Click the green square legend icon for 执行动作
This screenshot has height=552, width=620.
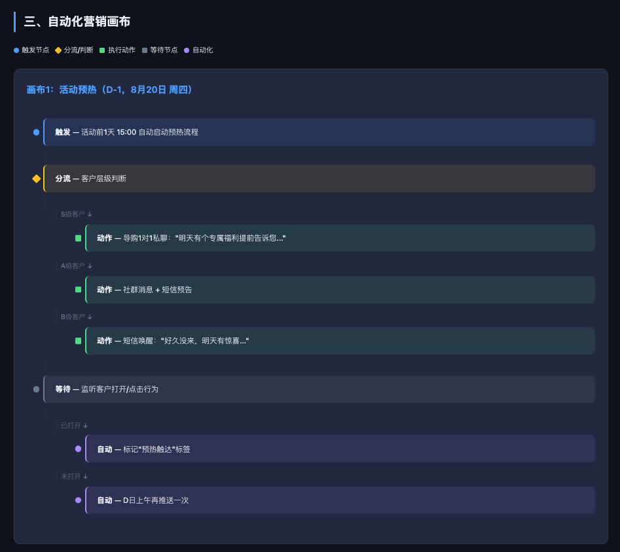point(102,50)
